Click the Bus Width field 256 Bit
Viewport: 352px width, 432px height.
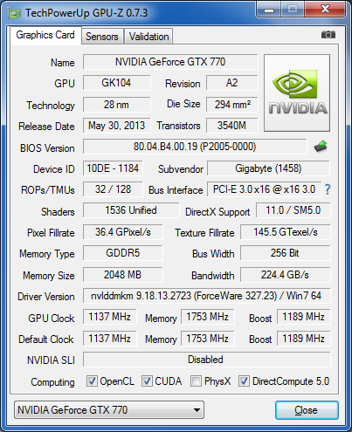(x=286, y=253)
